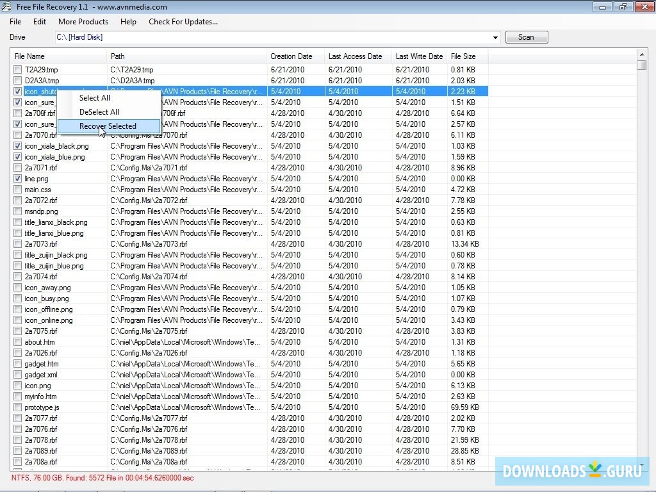Viewport: 656px width, 492px height.
Task: Open the More Products menu
Action: click(x=83, y=21)
